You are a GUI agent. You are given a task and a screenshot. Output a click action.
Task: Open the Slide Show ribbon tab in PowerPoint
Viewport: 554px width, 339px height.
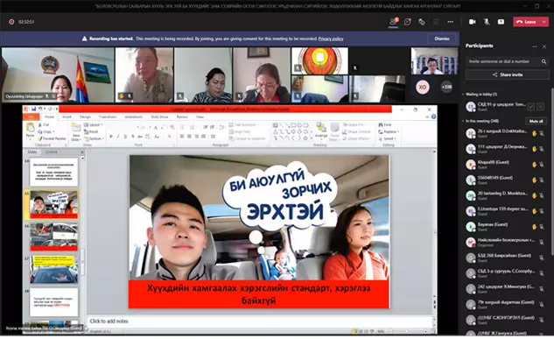(159, 117)
